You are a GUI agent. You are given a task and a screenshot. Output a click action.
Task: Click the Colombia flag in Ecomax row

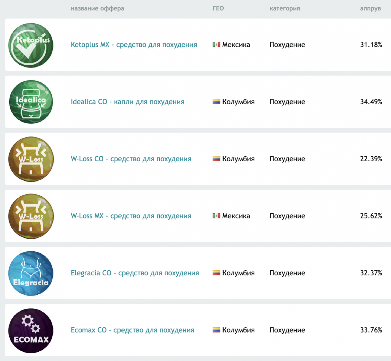pyautogui.click(x=216, y=330)
